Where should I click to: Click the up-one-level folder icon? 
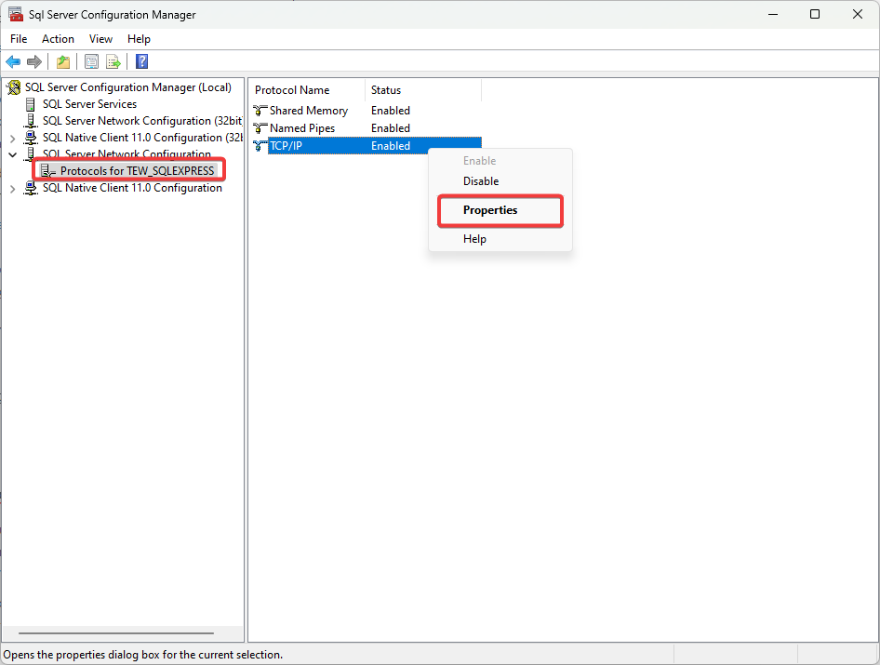tap(63, 61)
